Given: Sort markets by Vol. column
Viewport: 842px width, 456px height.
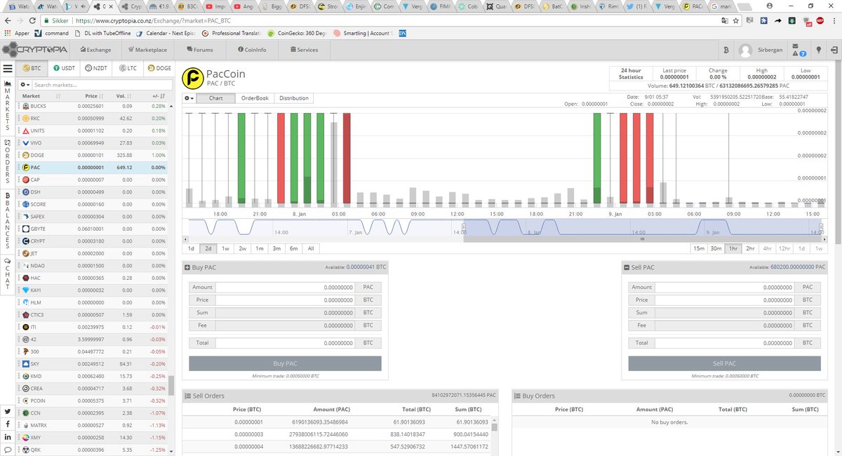Looking at the screenshot, I should pyautogui.click(x=122, y=96).
